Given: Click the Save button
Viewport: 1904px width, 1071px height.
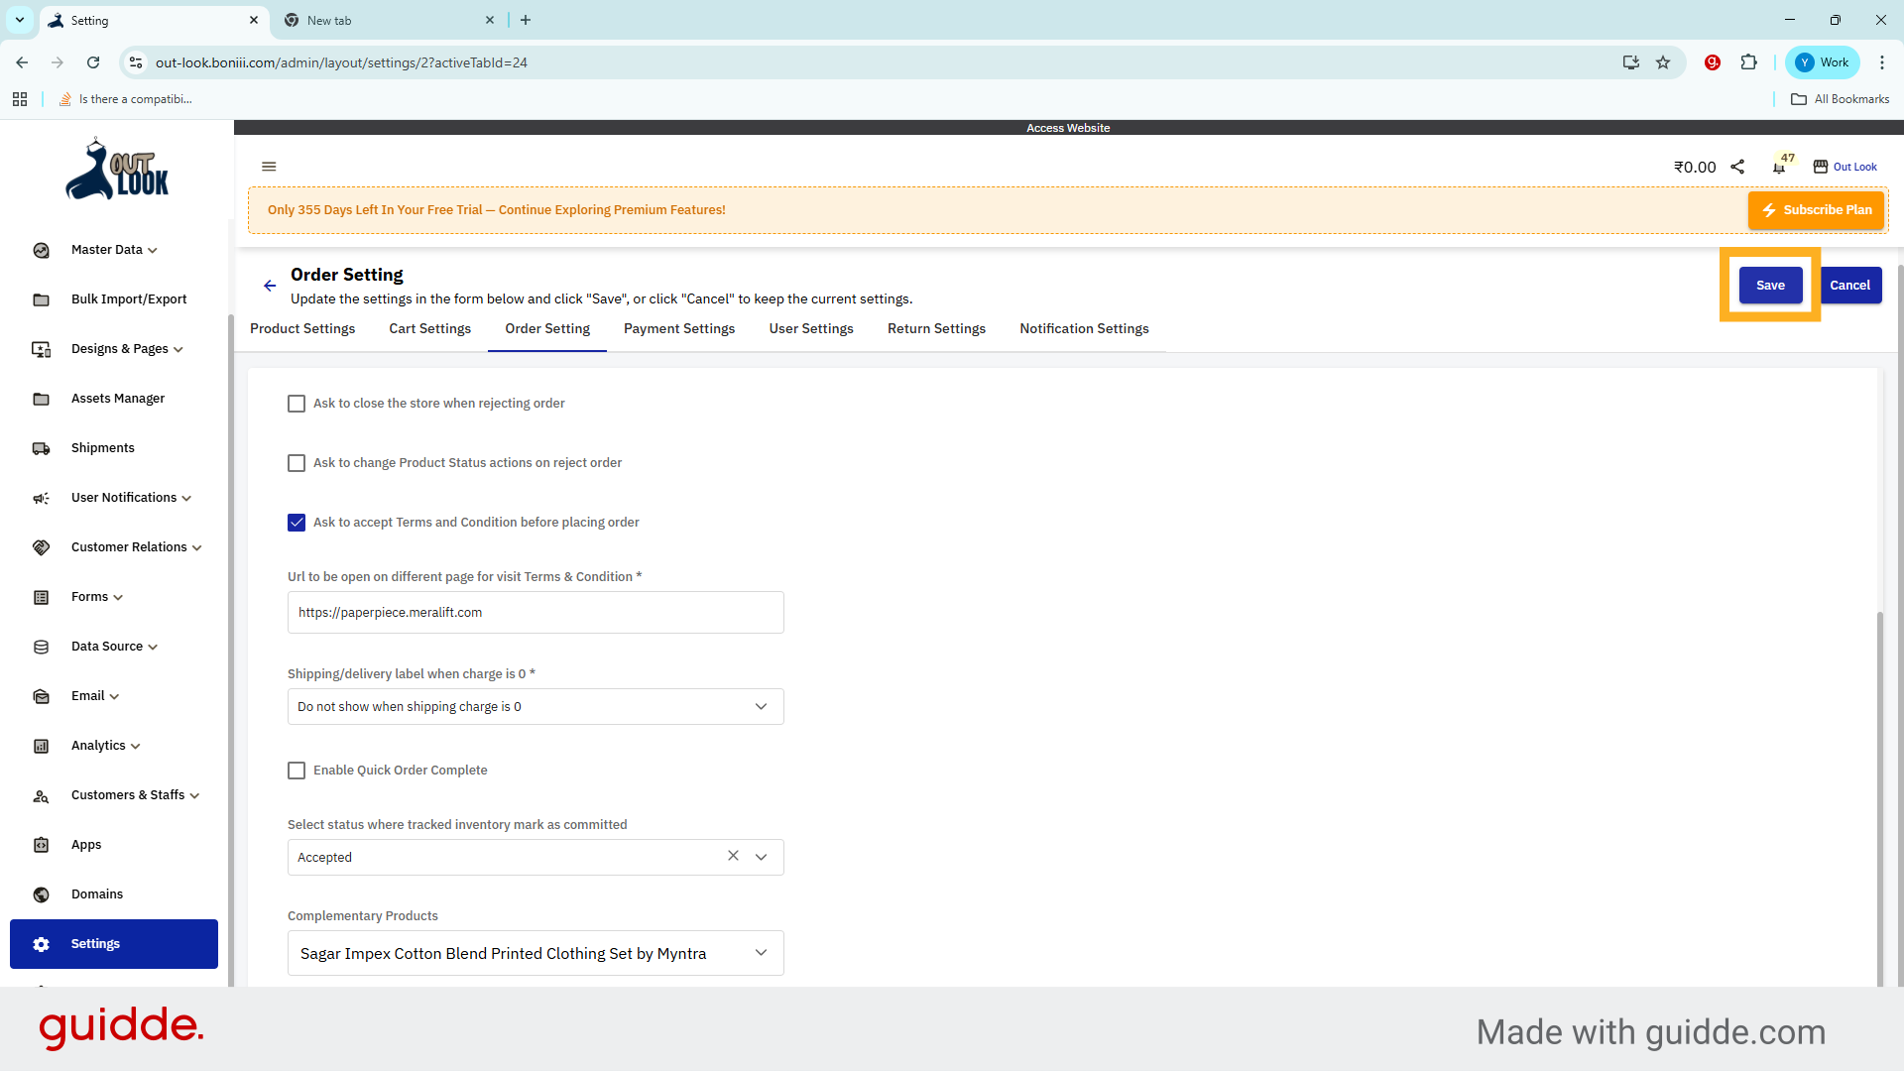Looking at the screenshot, I should [x=1770, y=286].
